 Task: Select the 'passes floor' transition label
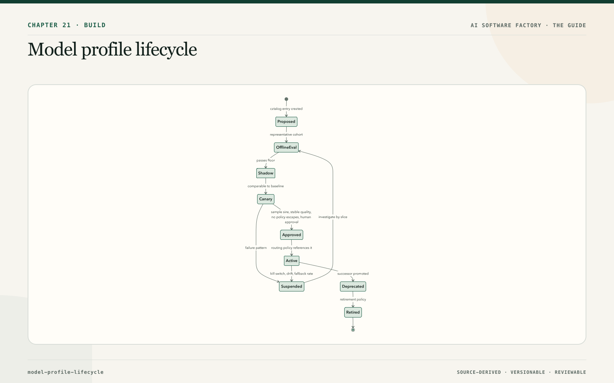click(x=266, y=160)
